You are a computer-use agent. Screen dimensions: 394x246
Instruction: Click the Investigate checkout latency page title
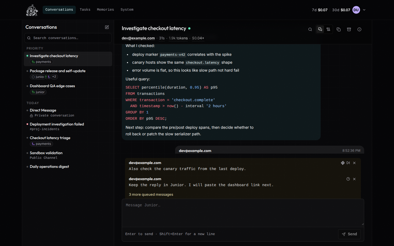coord(154,28)
